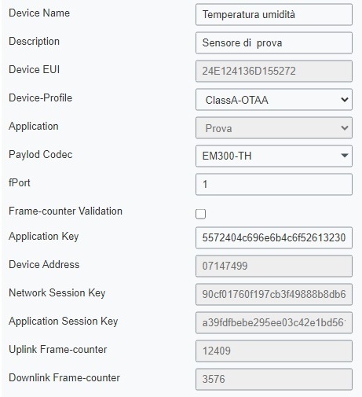Click the Paylod Codec label text
This screenshot has height=397, width=362.
point(41,155)
